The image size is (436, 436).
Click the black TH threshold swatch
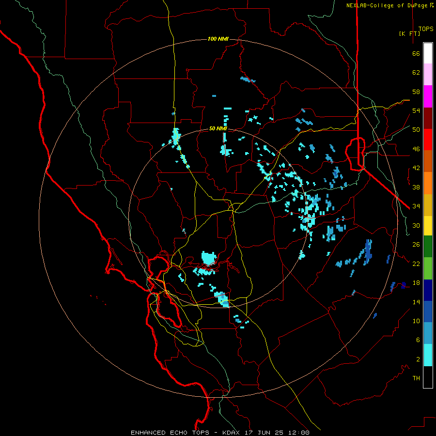click(428, 377)
